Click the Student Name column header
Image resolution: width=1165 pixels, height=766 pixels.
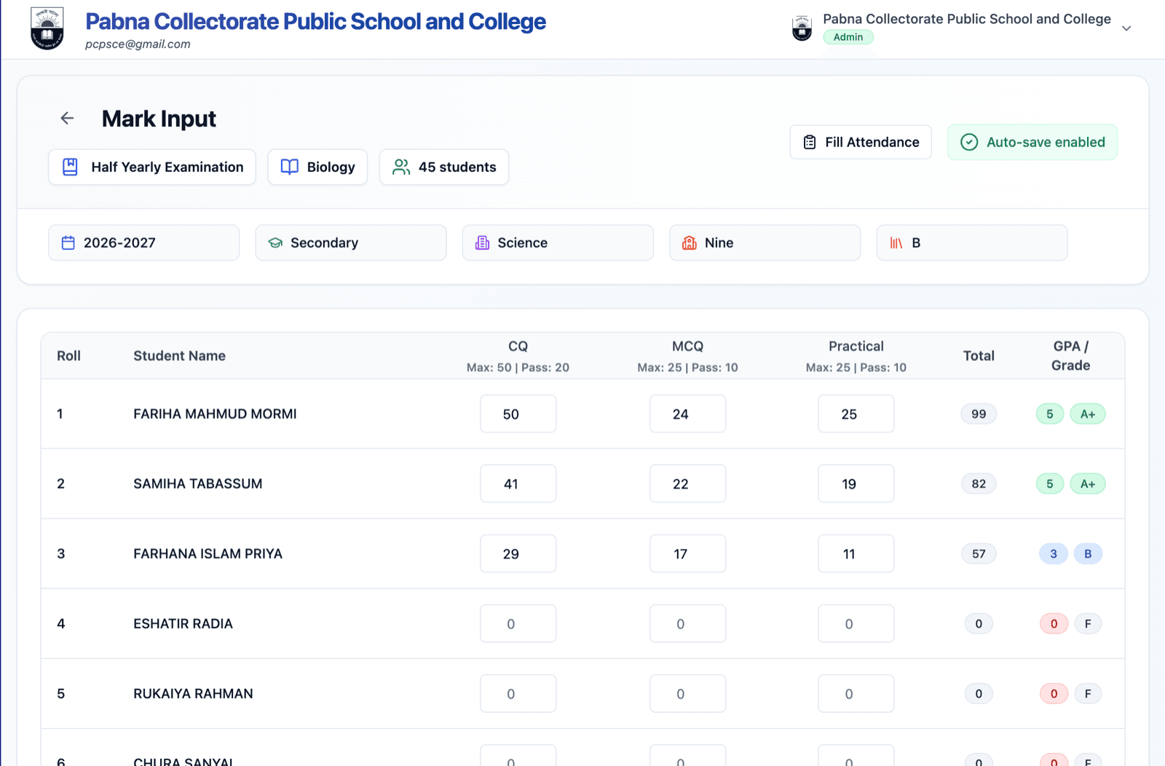[179, 355]
